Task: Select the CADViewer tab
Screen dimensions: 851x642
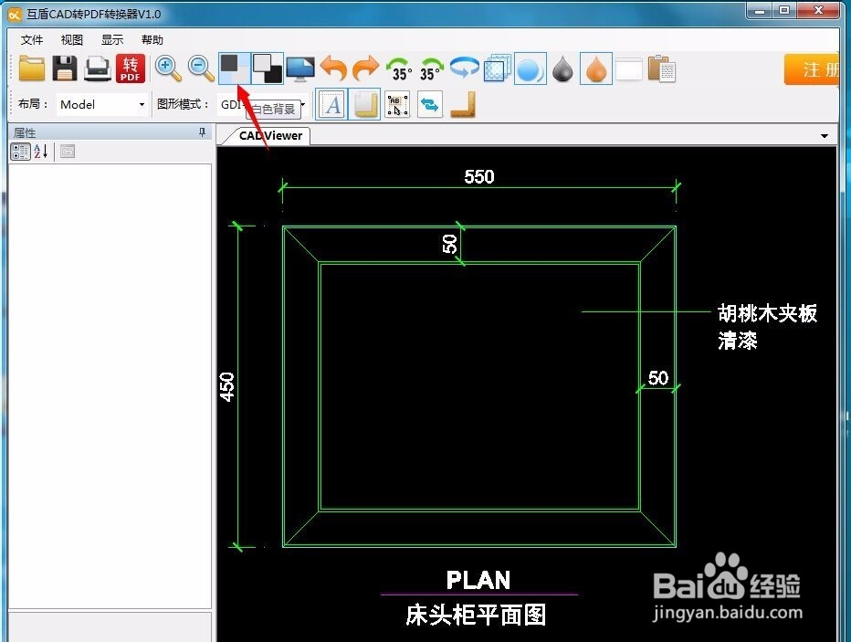Action: click(270, 136)
